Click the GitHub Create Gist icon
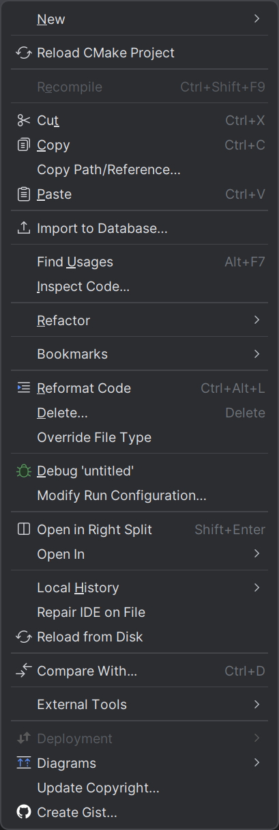The image size is (279, 830). (x=24, y=812)
